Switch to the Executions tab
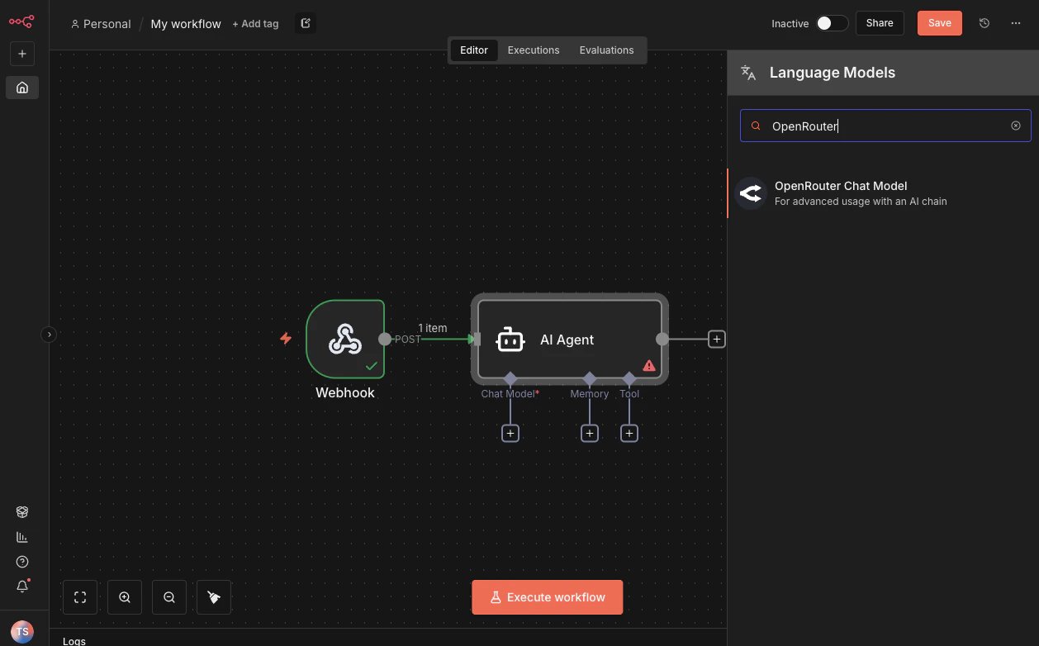Image resolution: width=1039 pixels, height=646 pixels. 534,50
